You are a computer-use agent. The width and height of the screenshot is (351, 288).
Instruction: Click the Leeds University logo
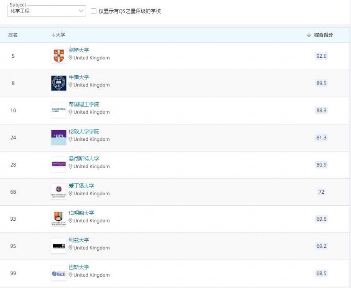58,246
